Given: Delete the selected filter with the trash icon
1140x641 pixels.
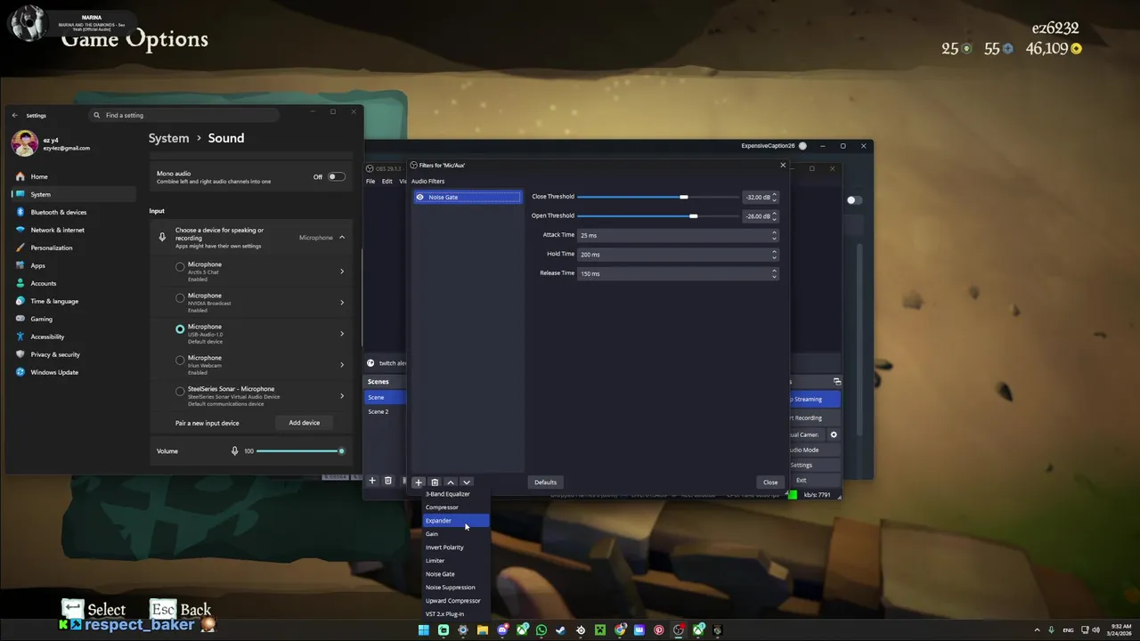Looking at the screenshot, I should 435,483.
